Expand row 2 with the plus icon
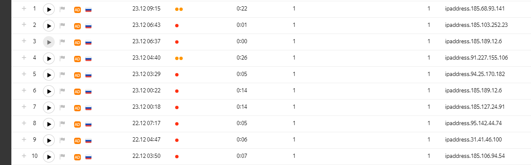Viewport: 531px width, 165px height. [x=24, y=25]
